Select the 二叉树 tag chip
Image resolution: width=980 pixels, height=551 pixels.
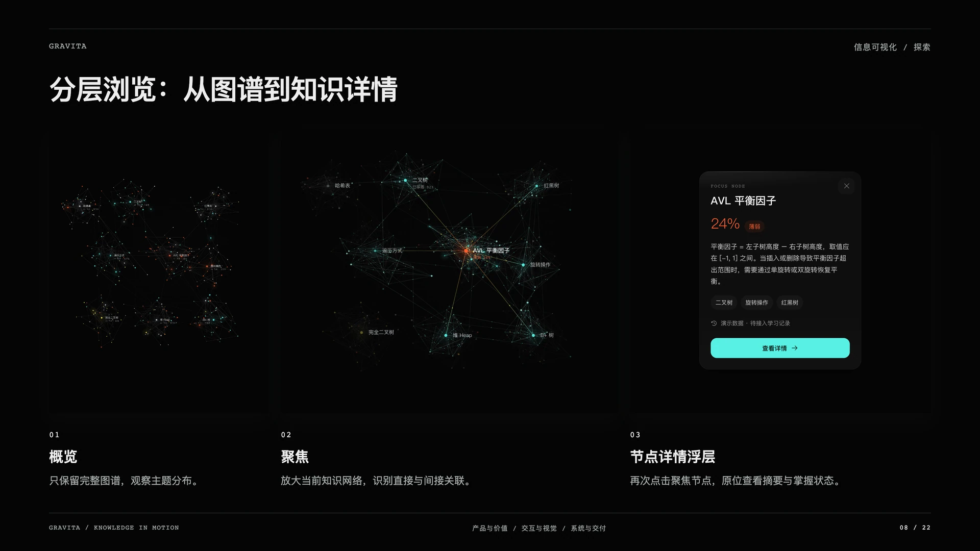(x=724, y=303)
